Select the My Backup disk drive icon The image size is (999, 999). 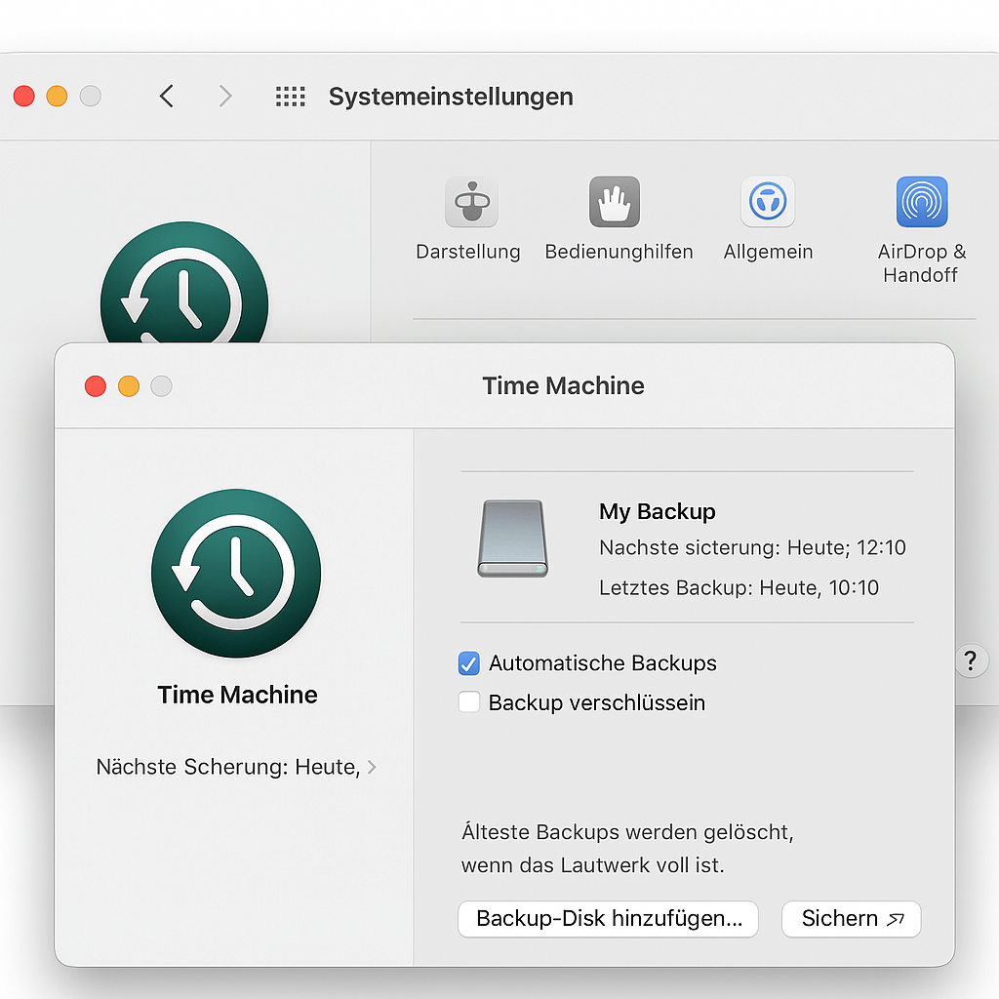click(512, 539)
